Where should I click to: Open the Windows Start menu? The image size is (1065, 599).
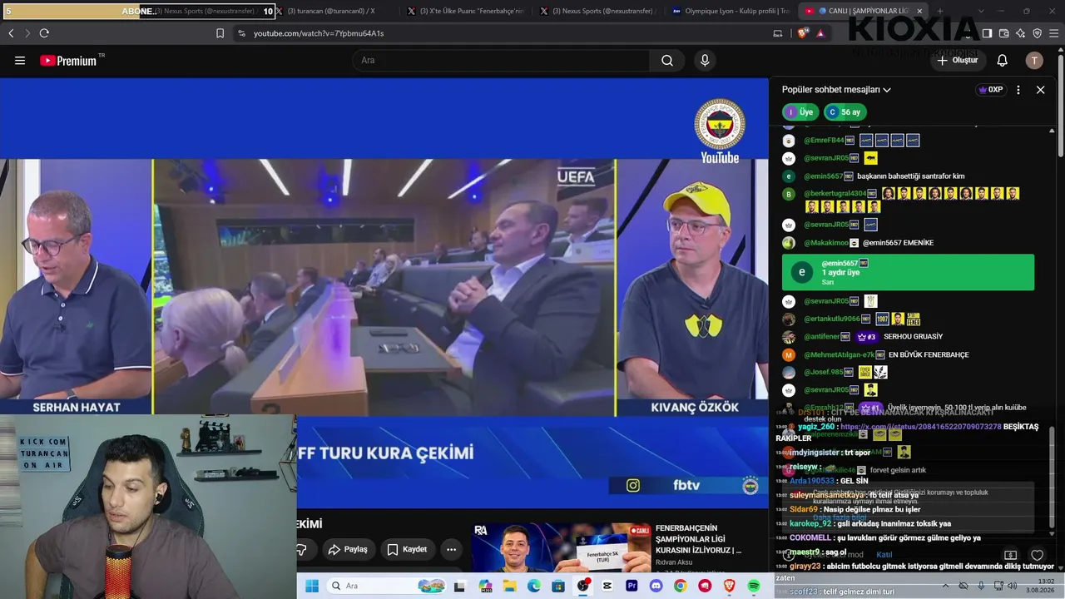[312, 587]
